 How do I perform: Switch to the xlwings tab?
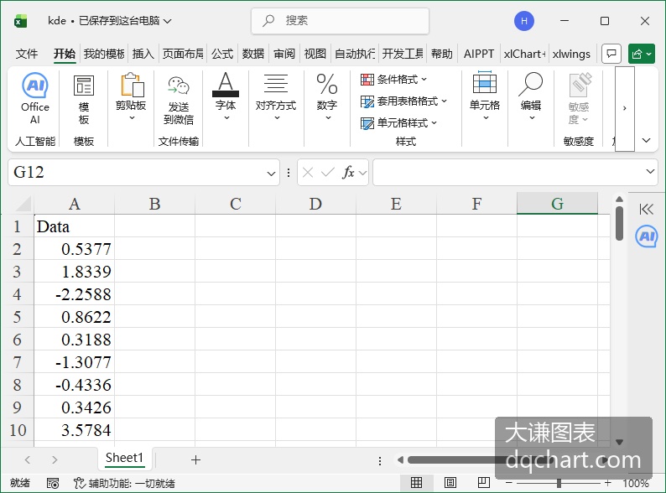pos(571,54)
